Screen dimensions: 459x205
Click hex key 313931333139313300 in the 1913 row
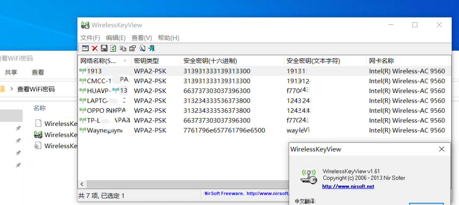[x=217, y=71]
